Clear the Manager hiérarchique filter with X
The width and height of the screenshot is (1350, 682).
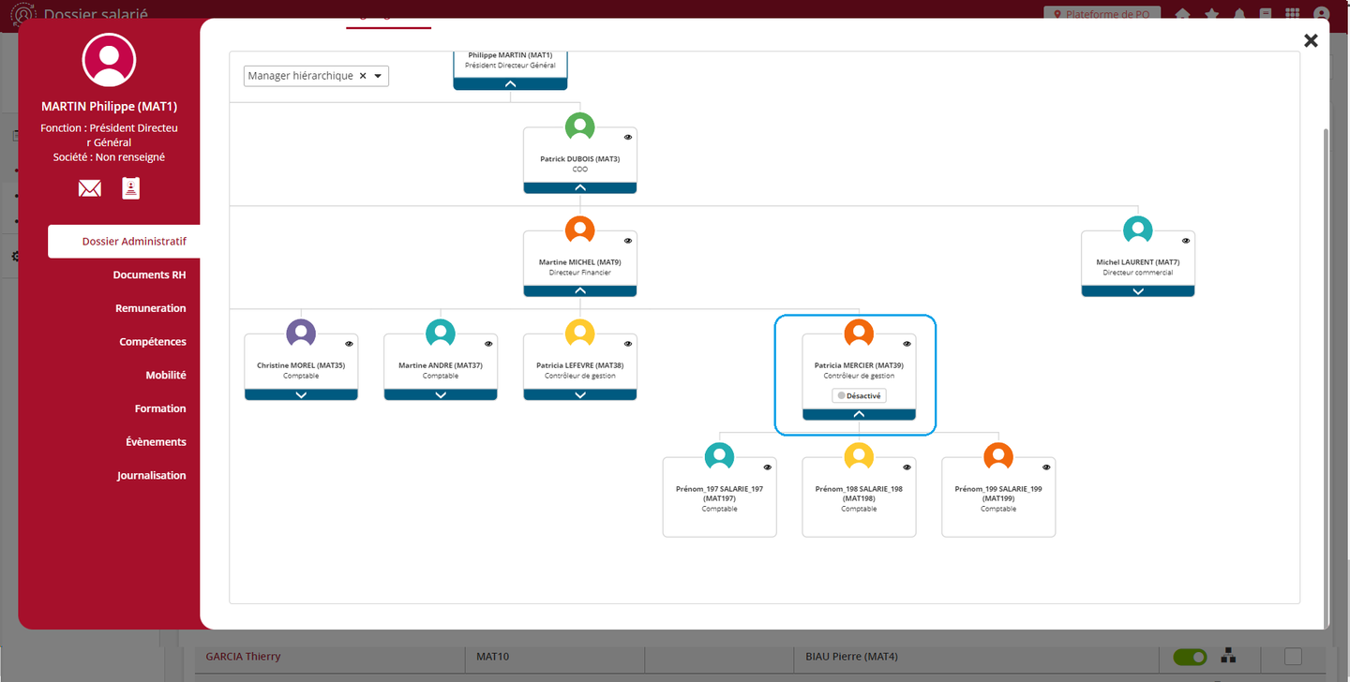point(363,76)
